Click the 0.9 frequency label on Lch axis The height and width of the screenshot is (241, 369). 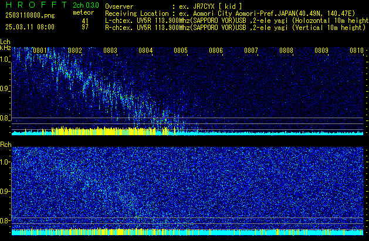tap(4, 89)
